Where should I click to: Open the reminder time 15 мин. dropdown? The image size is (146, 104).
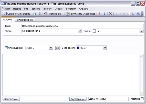pos(51,48)
